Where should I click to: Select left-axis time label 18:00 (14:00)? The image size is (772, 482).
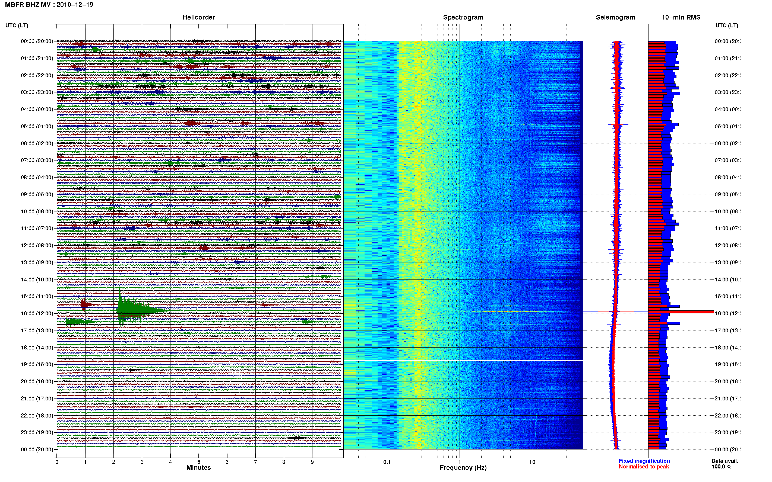click(37, 348)
